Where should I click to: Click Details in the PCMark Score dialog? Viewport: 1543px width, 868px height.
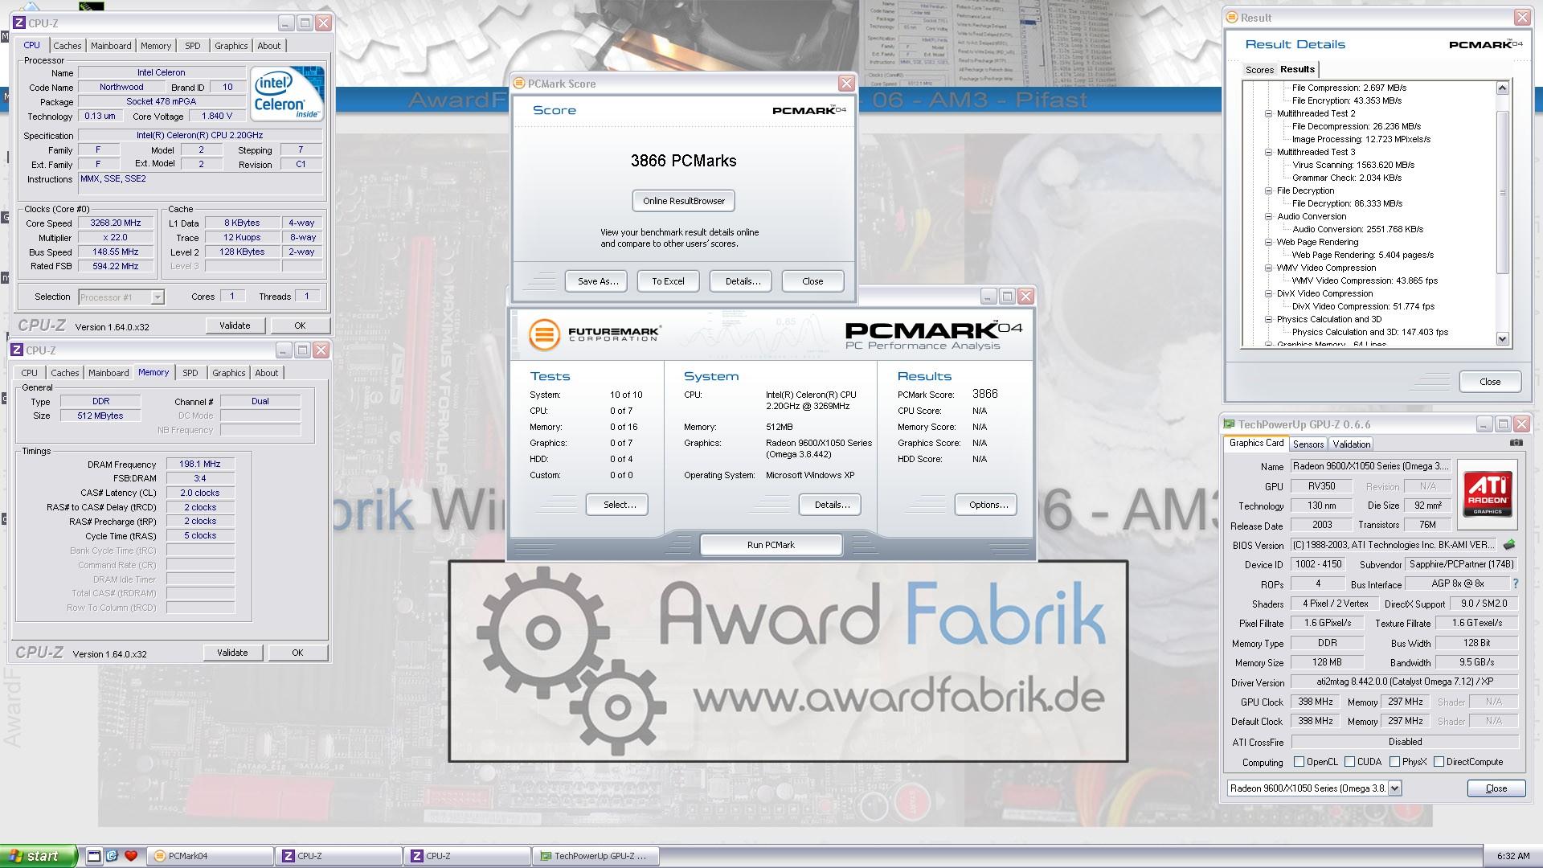click(x=742, y=281)
